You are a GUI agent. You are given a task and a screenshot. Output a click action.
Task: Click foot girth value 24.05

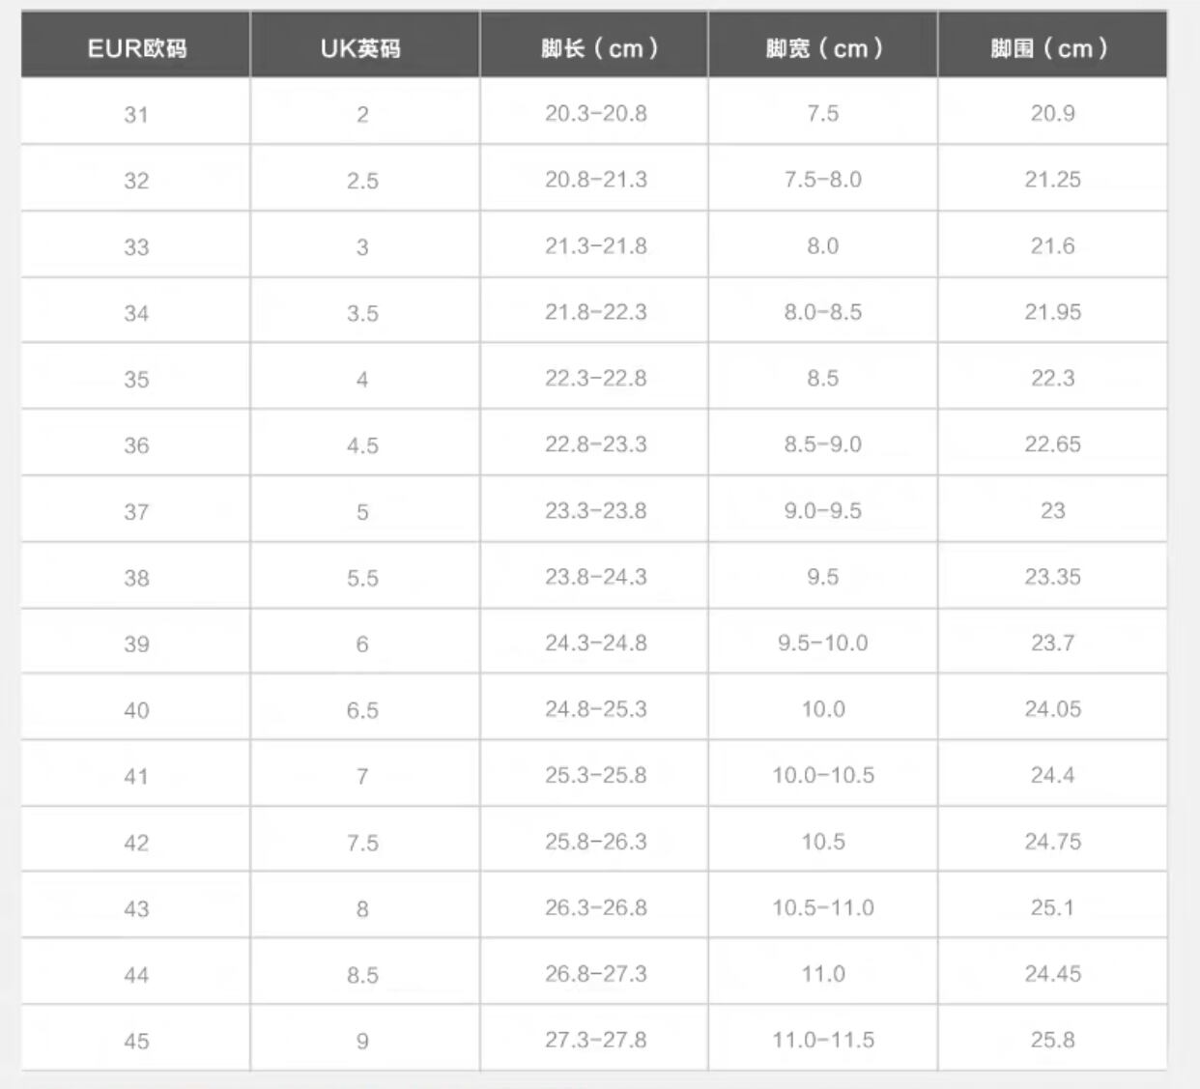[x=1053, y=709]
